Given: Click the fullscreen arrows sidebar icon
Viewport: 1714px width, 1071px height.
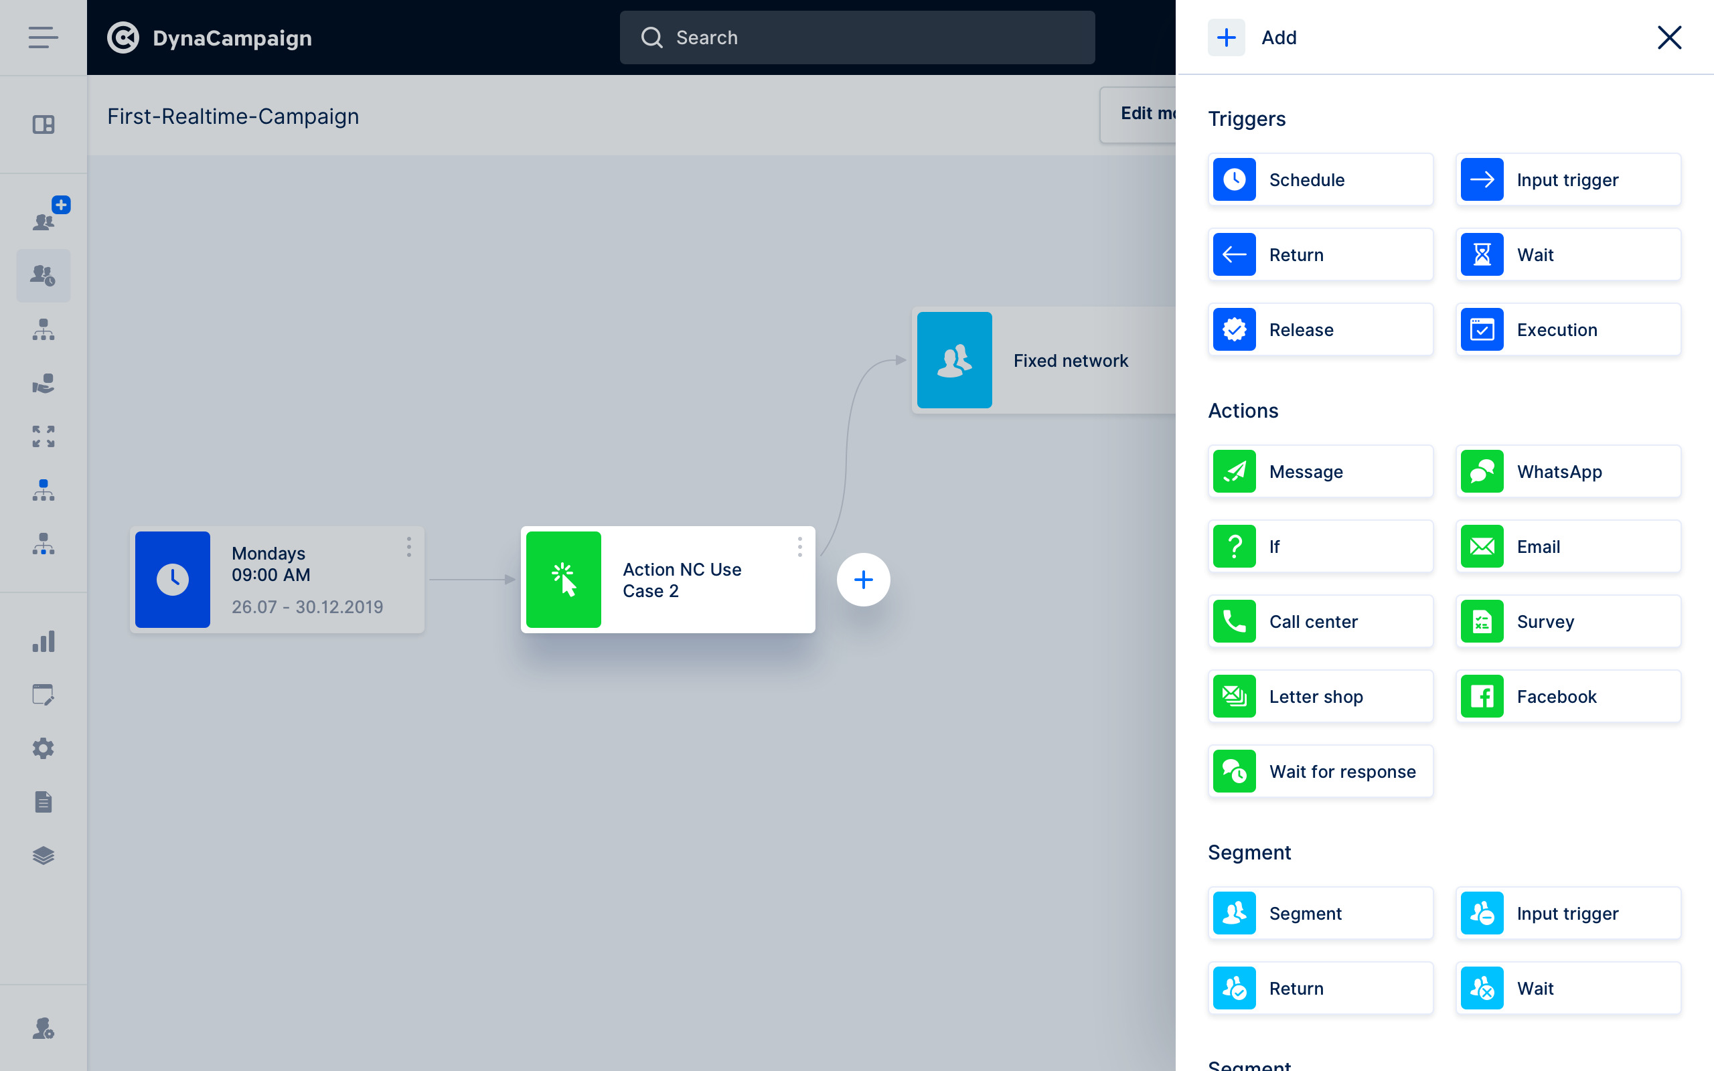Looking at the screenshot, I should coord(44,436).
